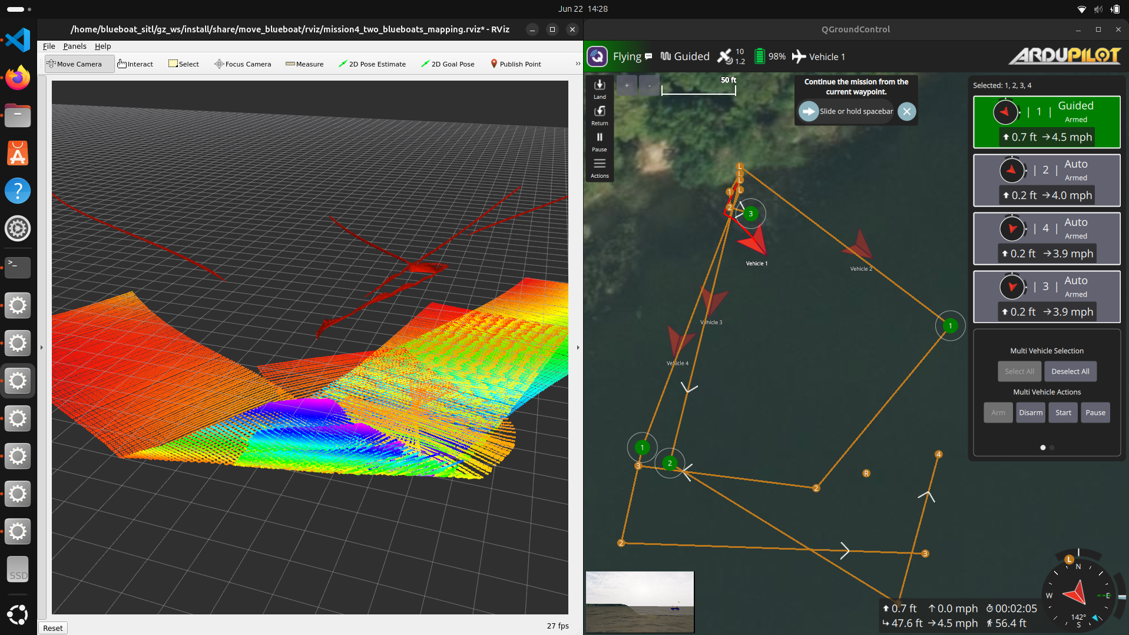The image size is (1129, 635).
Task: Click Deselect All vehicles button
Action: (1070, 371)
